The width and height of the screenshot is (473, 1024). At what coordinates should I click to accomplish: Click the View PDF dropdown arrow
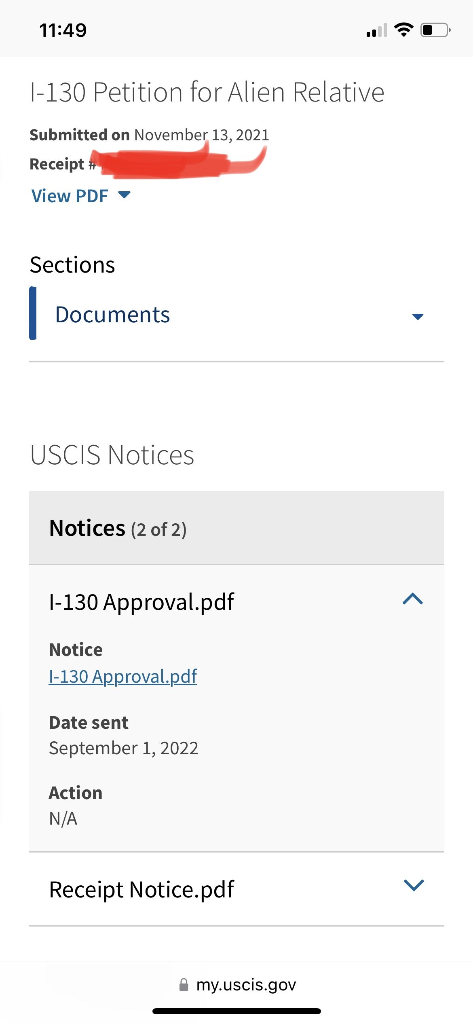124,195
